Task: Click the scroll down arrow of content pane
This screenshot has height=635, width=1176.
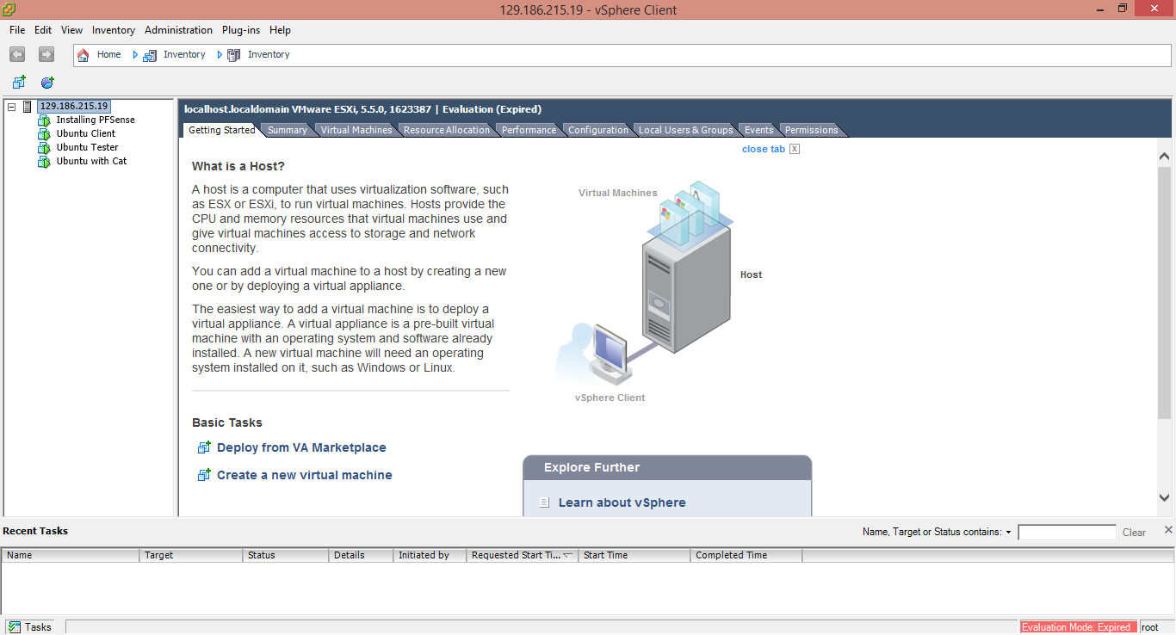Action: coord(1164,497)
